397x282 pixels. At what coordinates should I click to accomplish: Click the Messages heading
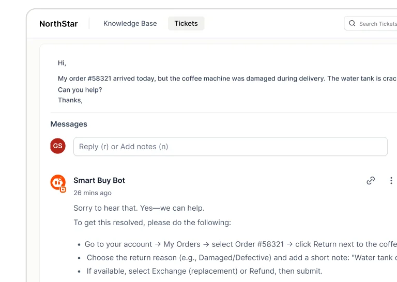tap(69, 124)
